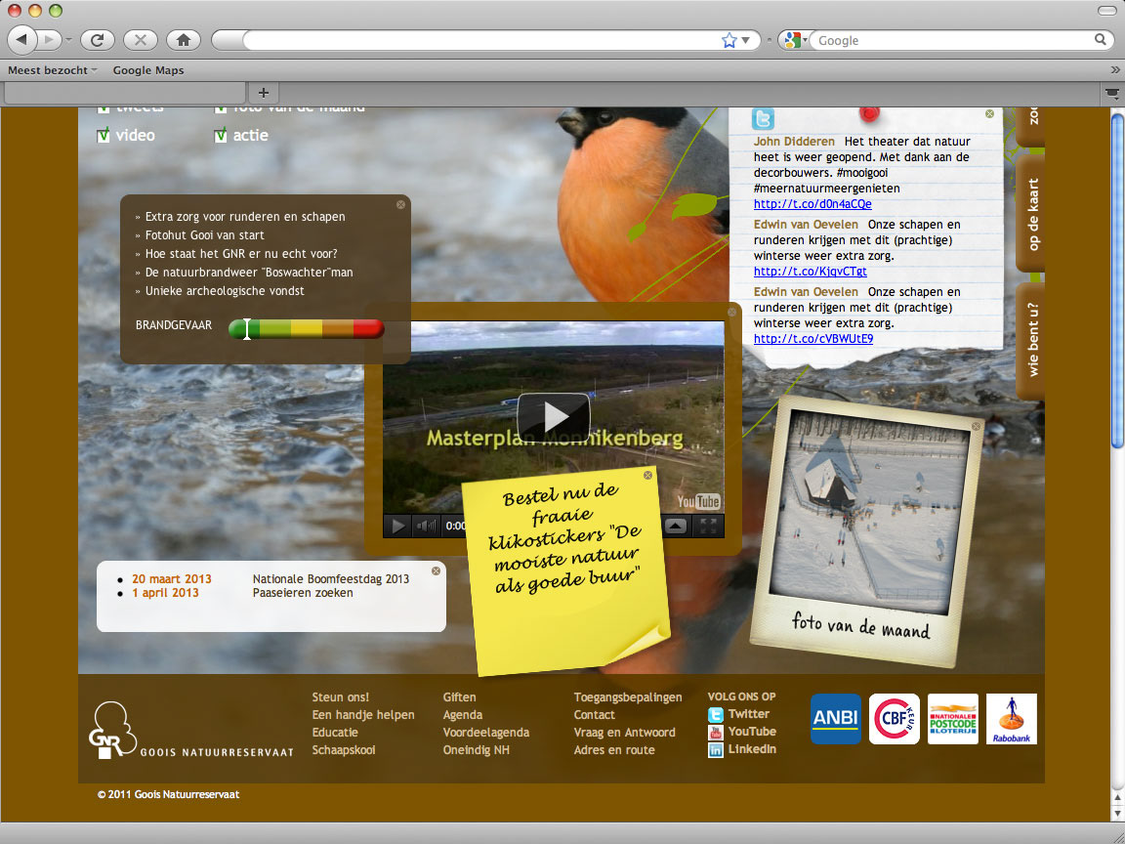The image size is (1125, 844).
Task: Close the agenda events widget
Action: [x=436, y=570]
